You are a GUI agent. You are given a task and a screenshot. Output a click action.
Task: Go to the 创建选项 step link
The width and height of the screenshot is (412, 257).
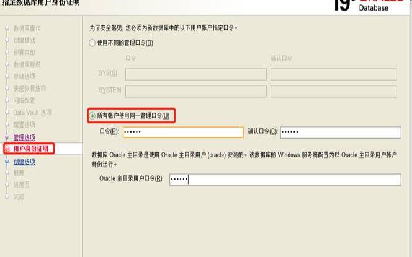tap(24, 162)
